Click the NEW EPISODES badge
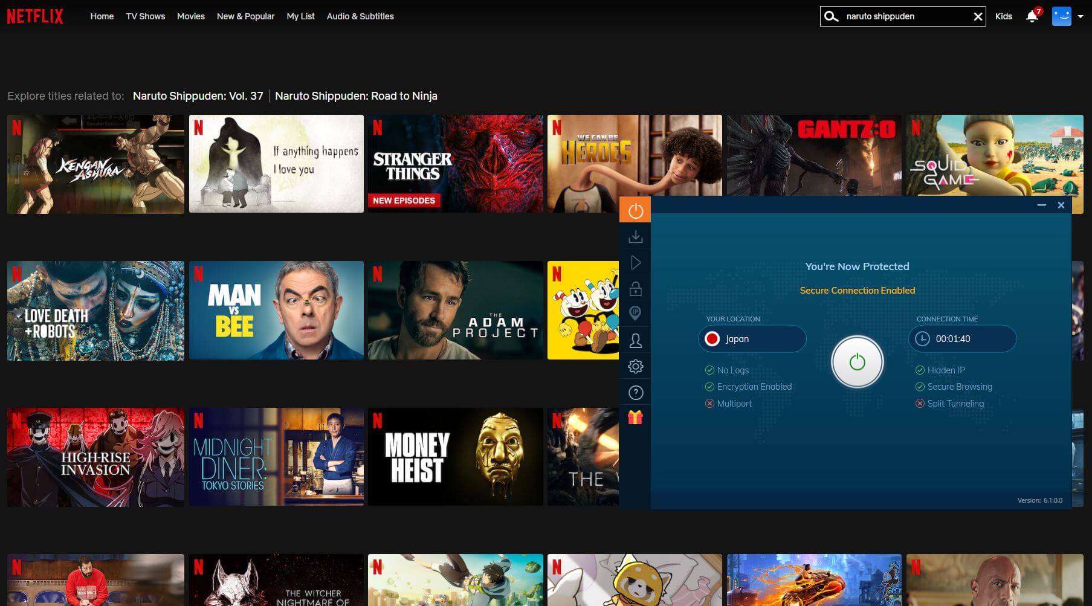 tap(404, 201)
